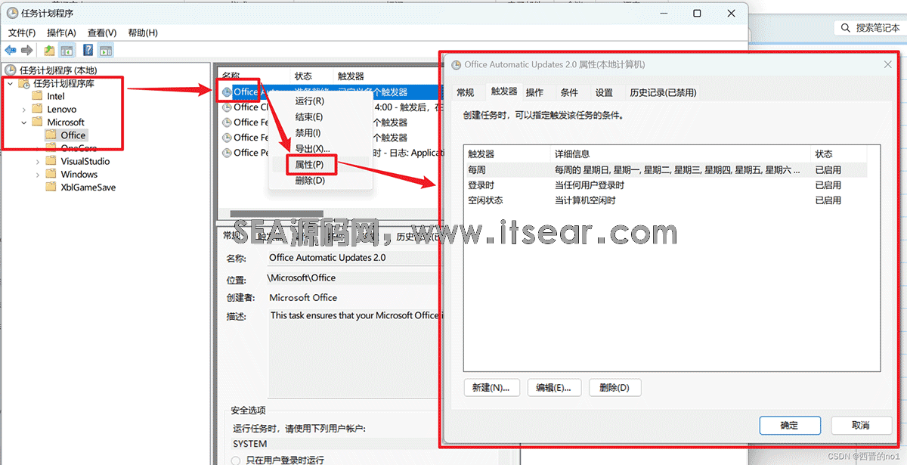Click the 删除(D) button below trigger list

pyautogui.click(x=614, y=387)
